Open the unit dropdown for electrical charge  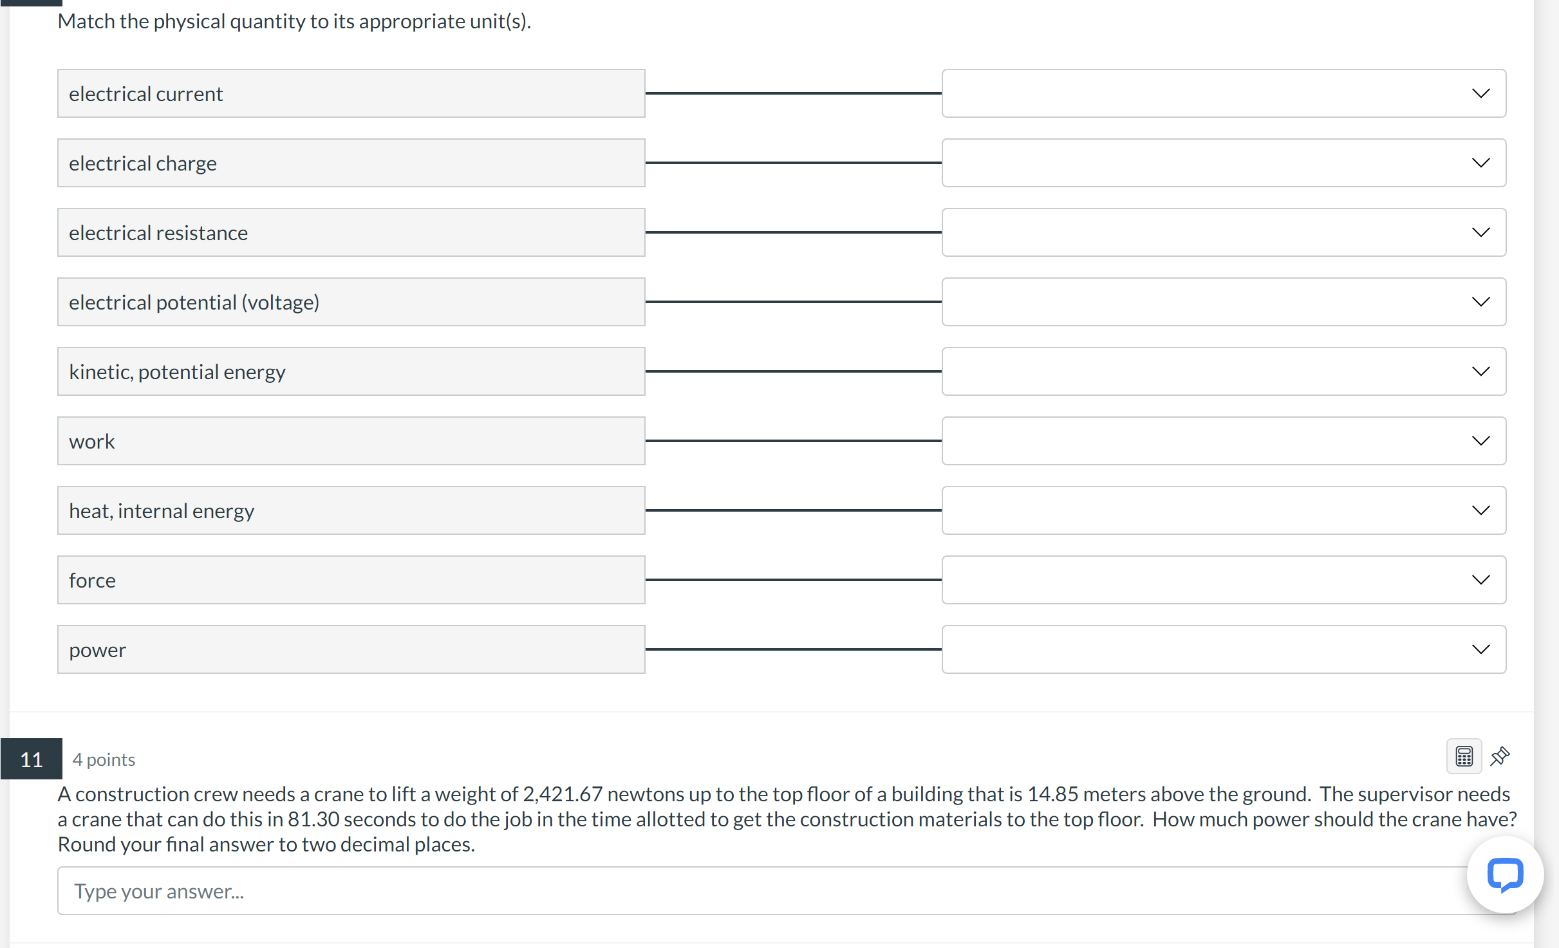(x=1480, y=163)
